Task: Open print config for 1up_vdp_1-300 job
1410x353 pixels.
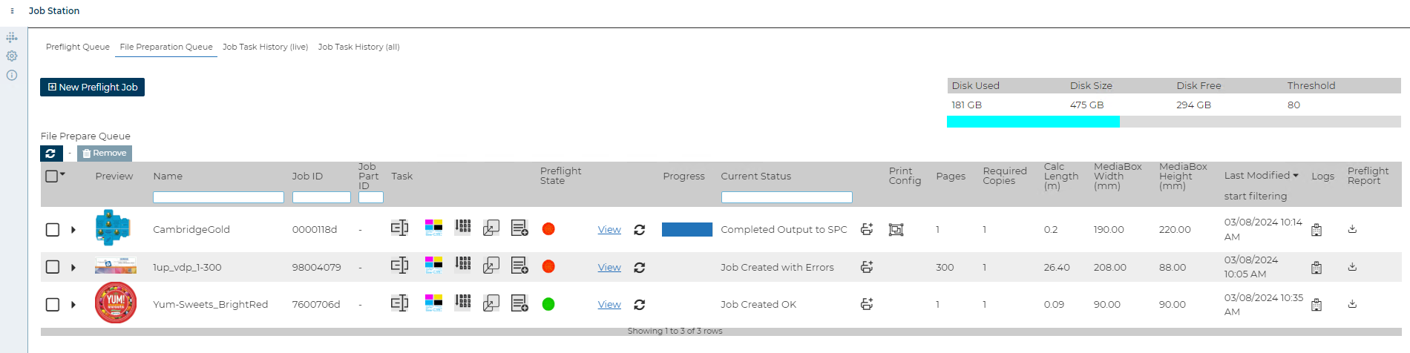Action: coord(866,267)
